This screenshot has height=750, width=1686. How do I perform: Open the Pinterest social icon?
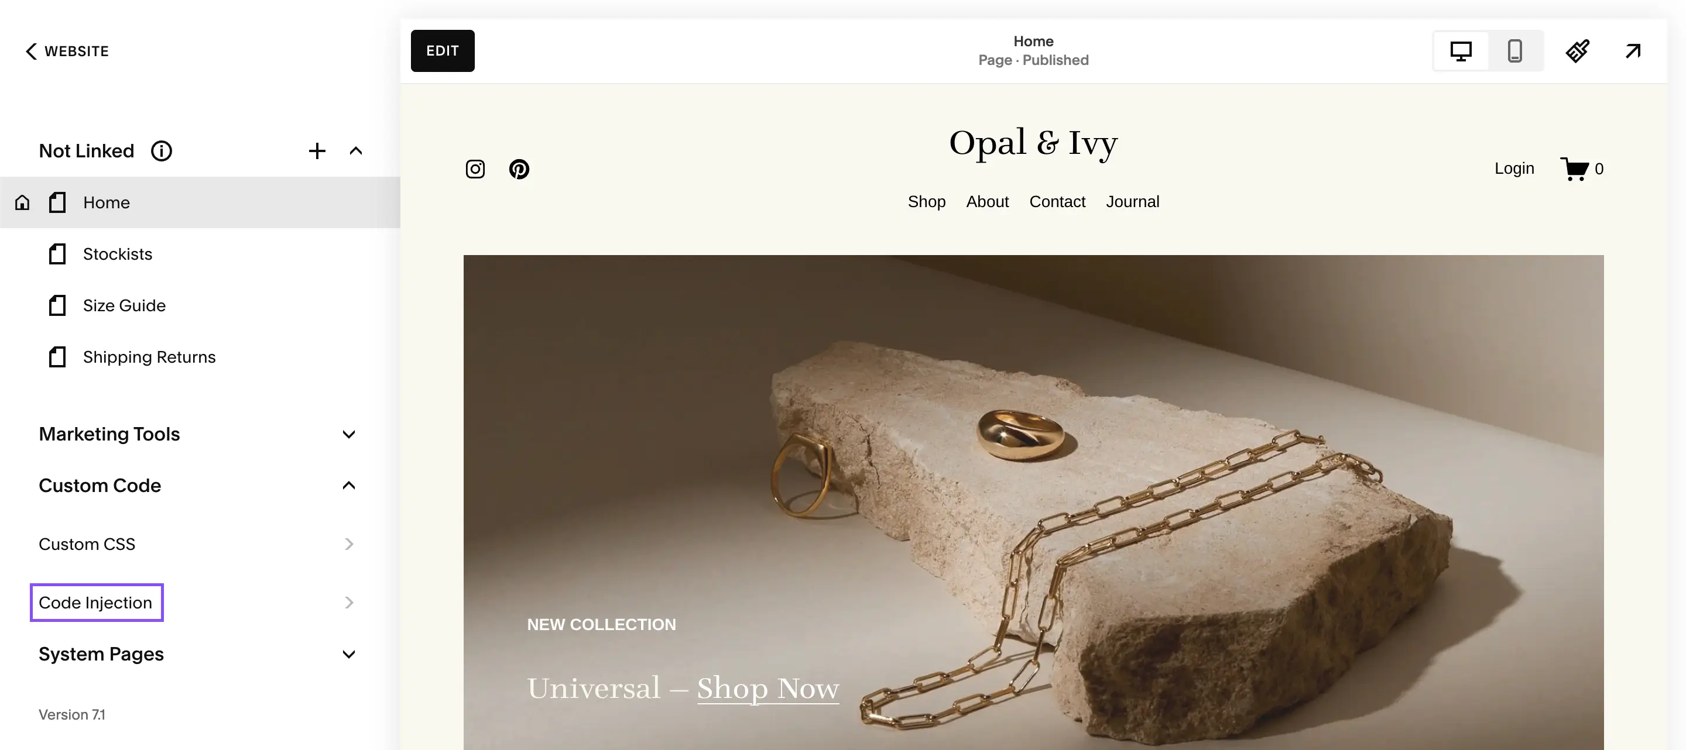(519, 169)
